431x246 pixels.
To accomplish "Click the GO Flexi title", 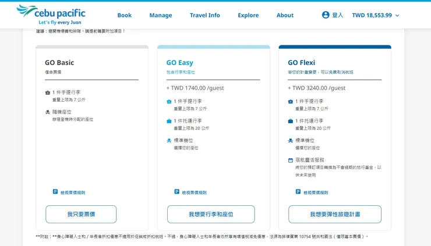I will [x=302, y=63].
